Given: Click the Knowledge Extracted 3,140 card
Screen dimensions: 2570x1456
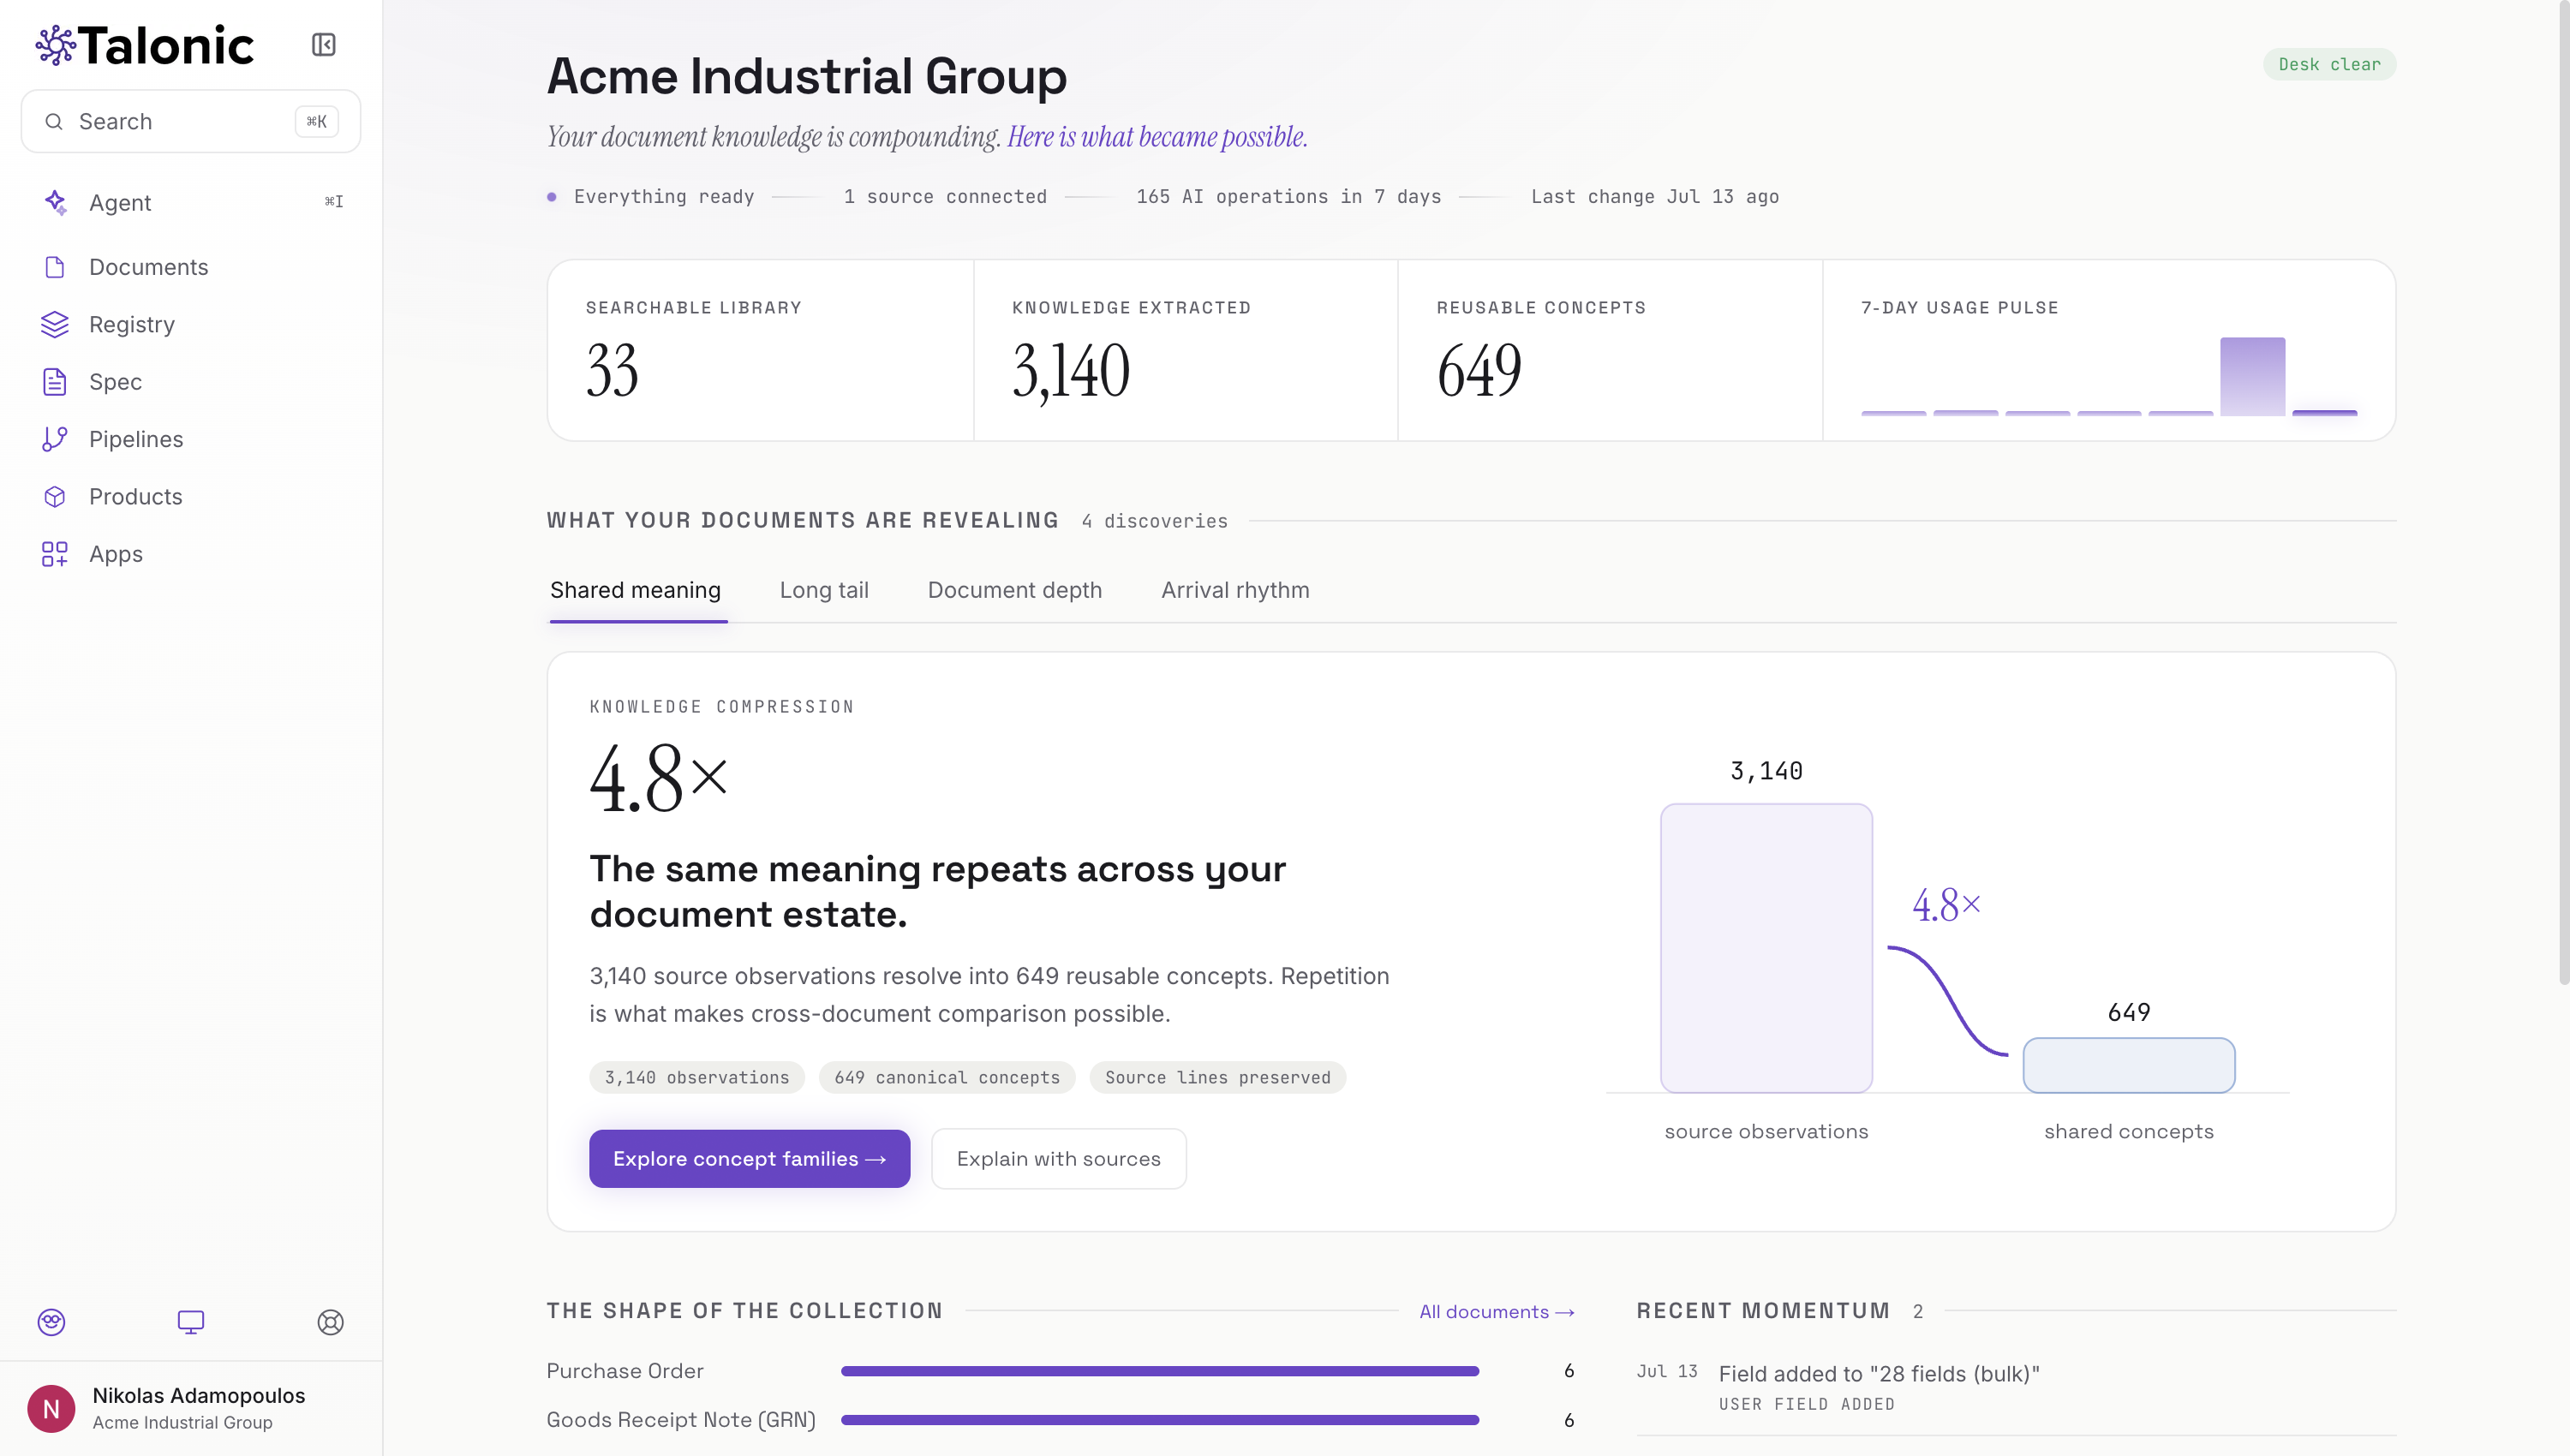Looking at the screenshot, I should 1186,350.
